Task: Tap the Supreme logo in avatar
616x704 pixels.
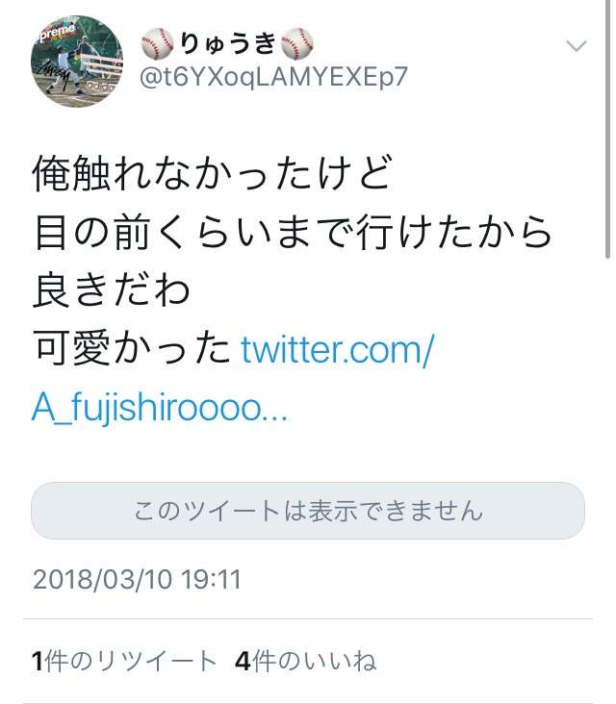Action: (x=56, y=33)
